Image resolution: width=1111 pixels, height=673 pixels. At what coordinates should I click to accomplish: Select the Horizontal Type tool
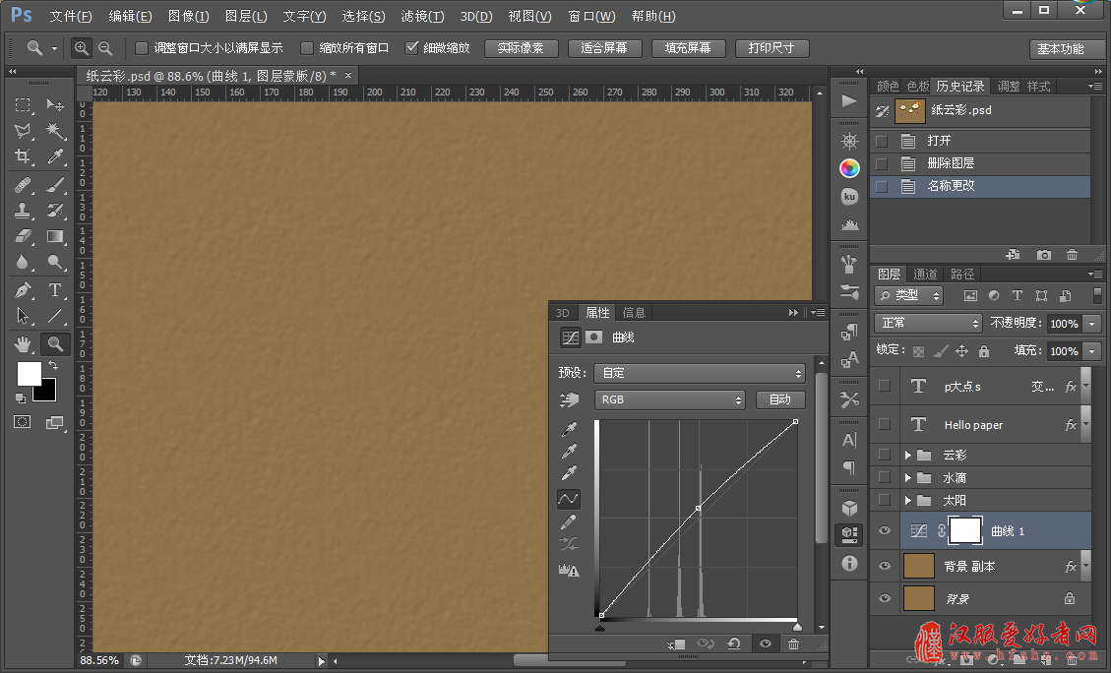(54, 289)
